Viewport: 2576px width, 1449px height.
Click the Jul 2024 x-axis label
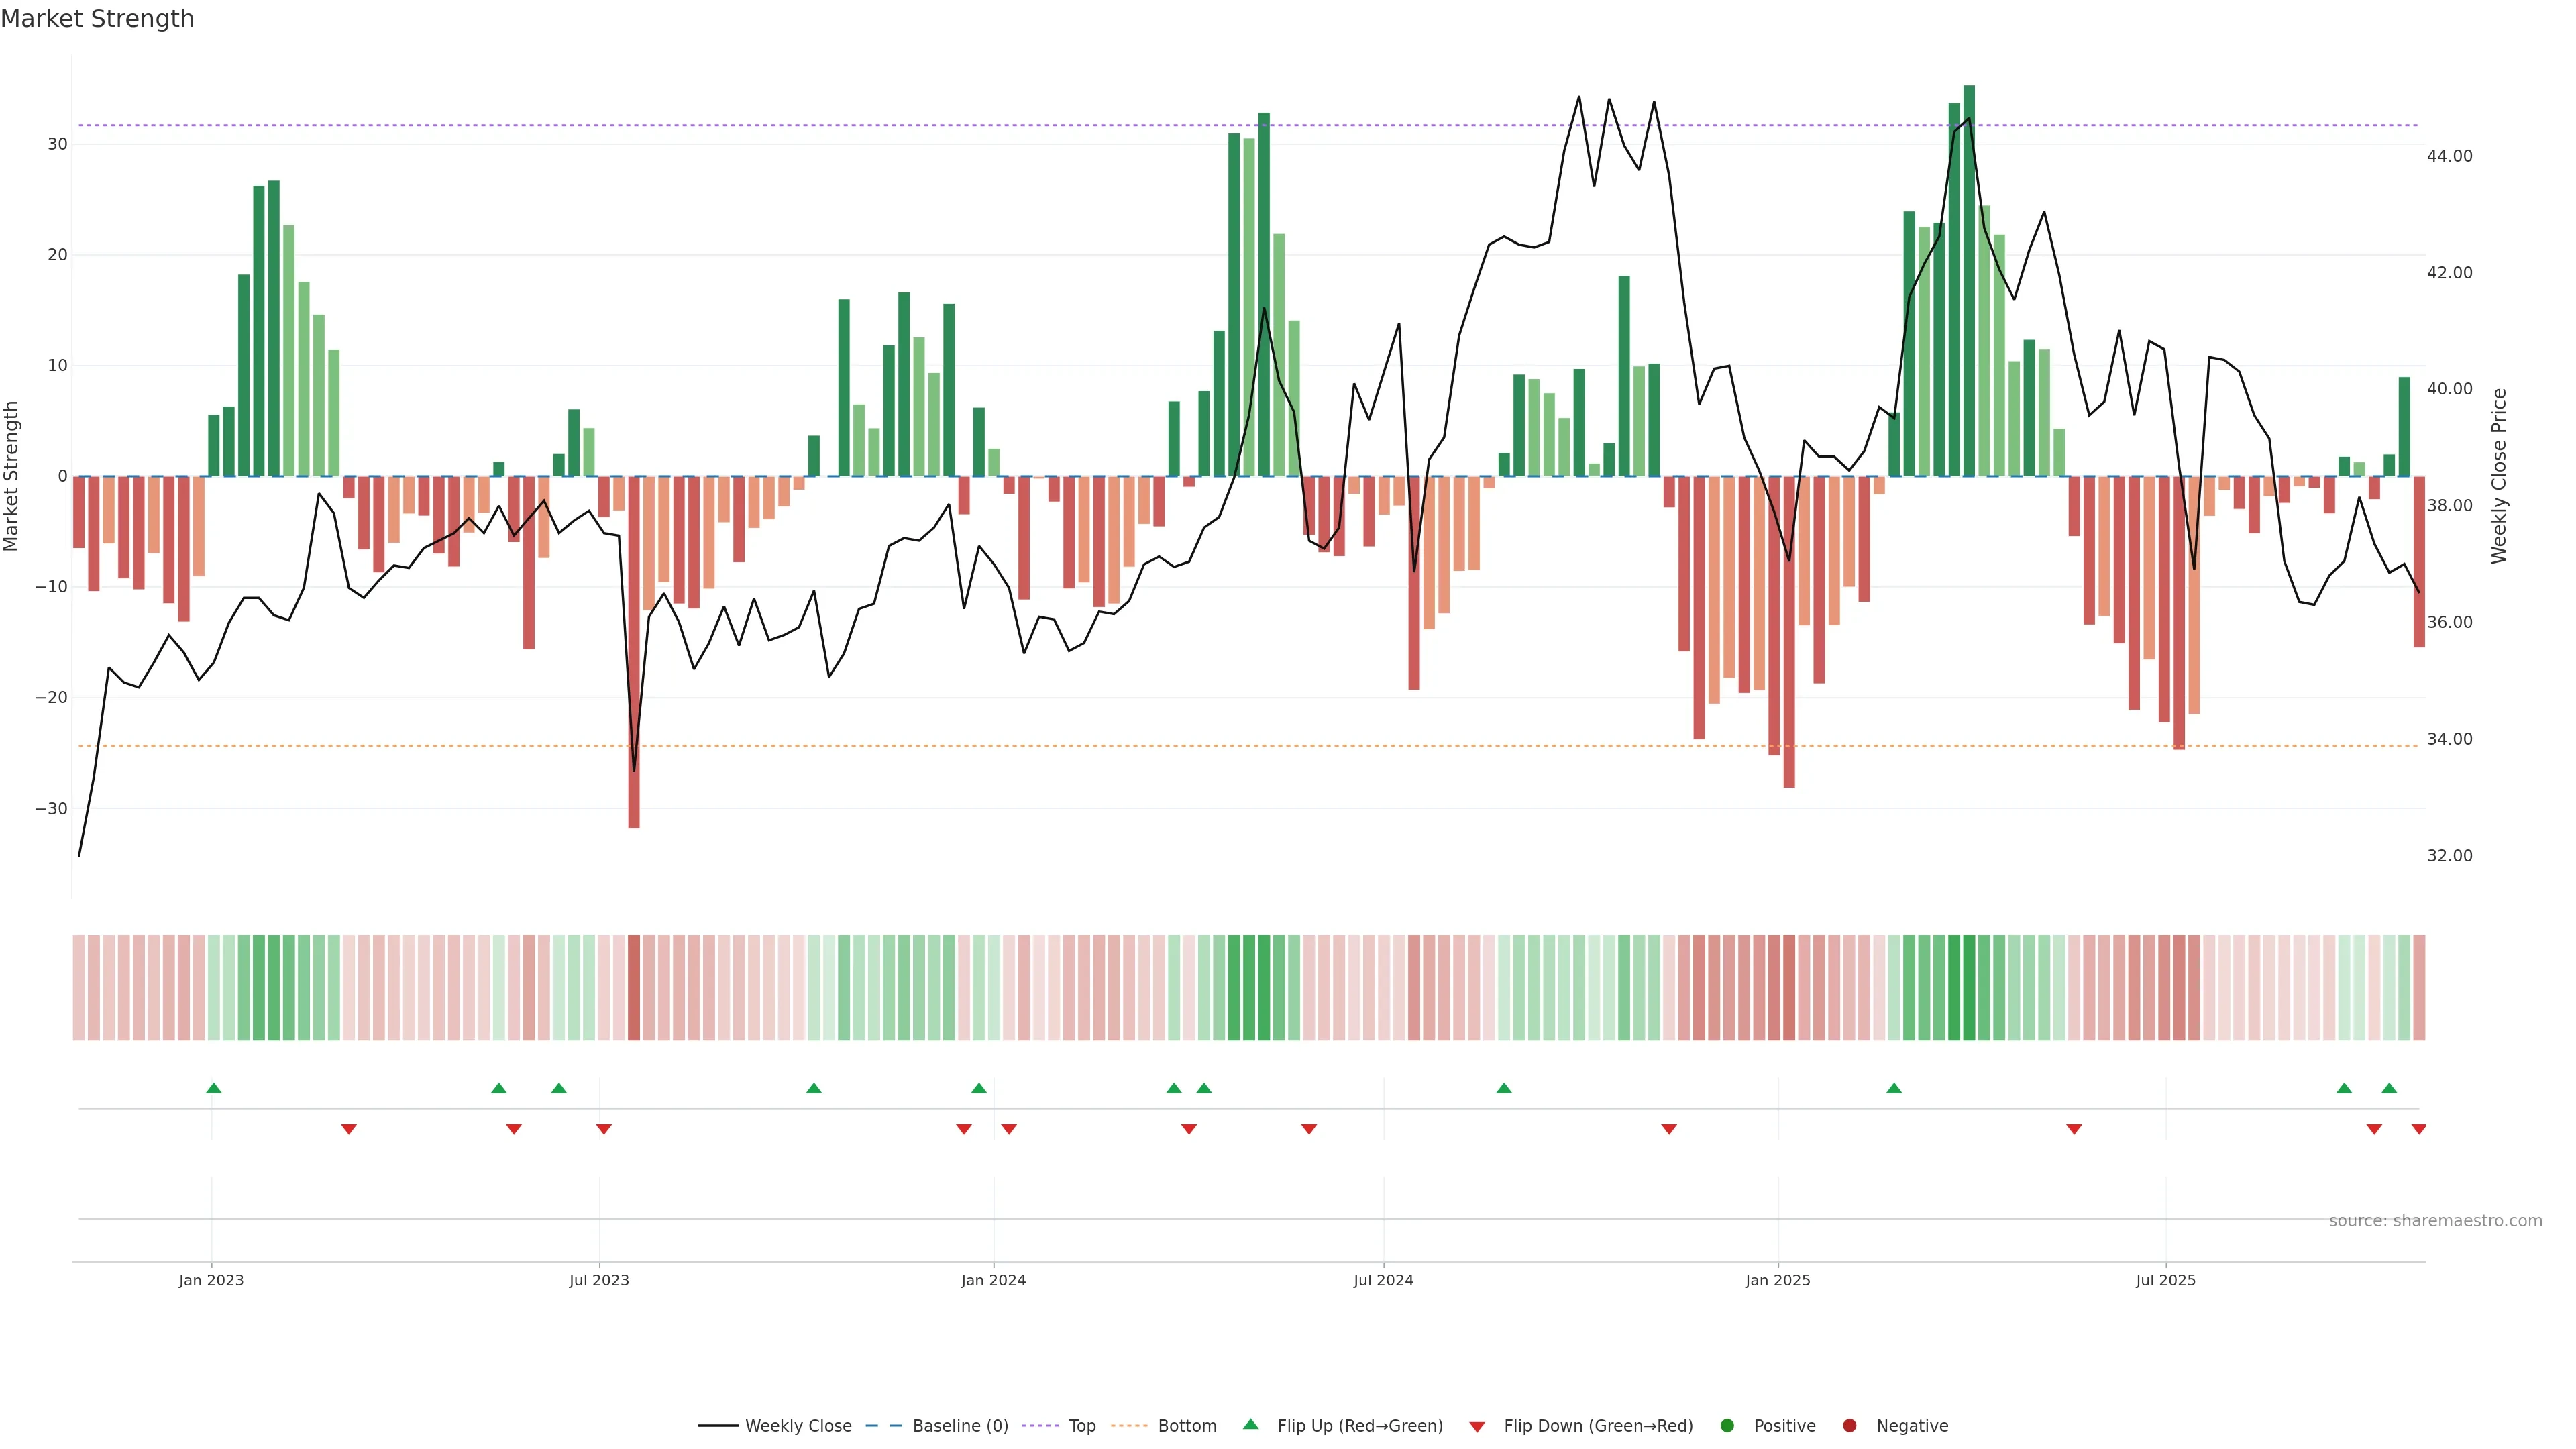click(1383, 1280)
